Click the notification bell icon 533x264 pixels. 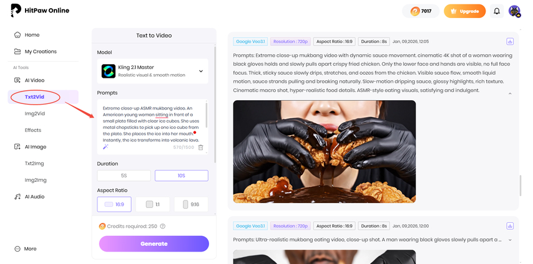[x=497, y=11]
